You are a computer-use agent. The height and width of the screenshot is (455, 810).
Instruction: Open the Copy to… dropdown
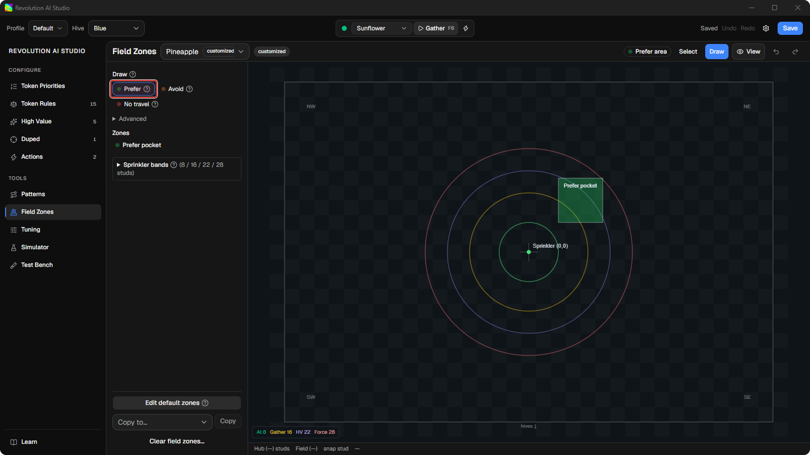point(162,422)
